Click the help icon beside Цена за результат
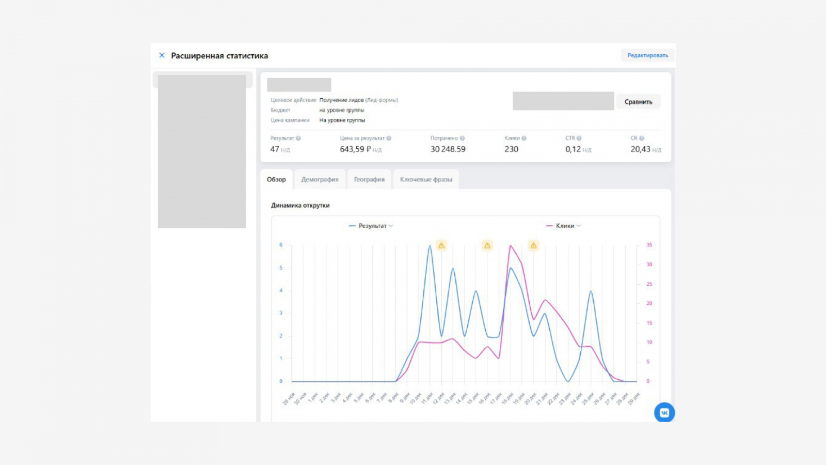 tap(389, 138)
